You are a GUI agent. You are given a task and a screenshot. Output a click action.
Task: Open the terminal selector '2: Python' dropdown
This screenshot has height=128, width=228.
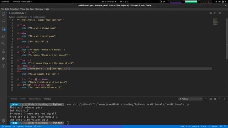[x=190, y=99]
